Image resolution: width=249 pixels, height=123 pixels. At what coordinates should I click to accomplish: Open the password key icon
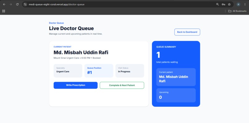pos(223,4)
